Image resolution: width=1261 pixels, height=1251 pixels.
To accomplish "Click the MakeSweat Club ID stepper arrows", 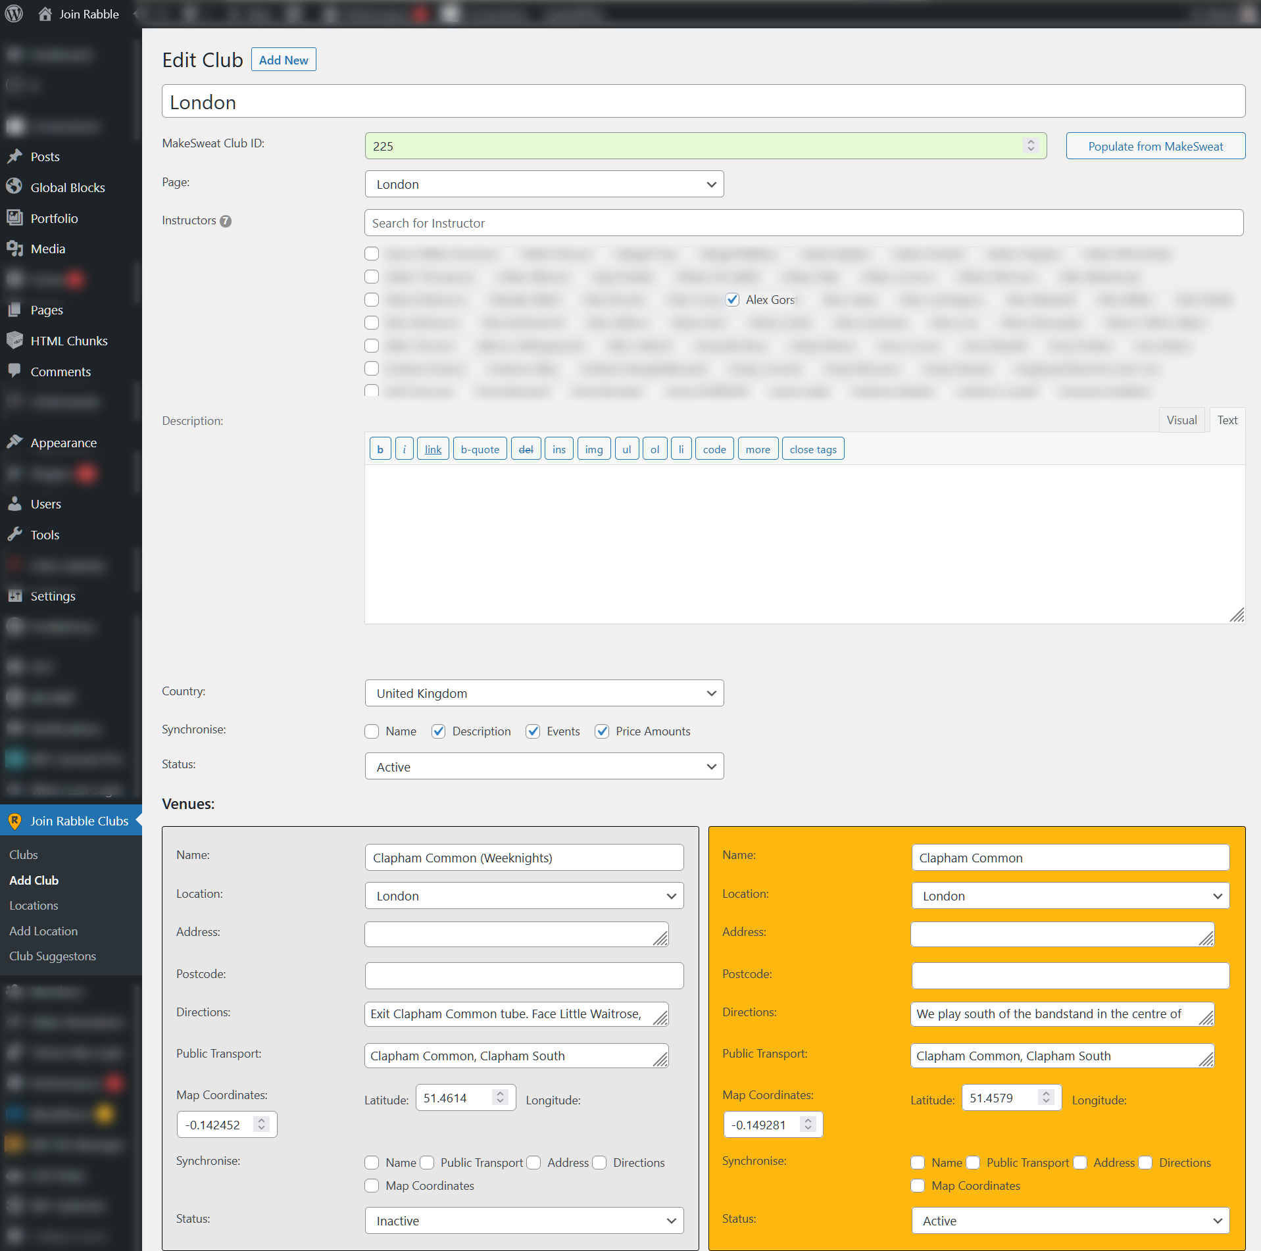I will (x=1031, y=146).
